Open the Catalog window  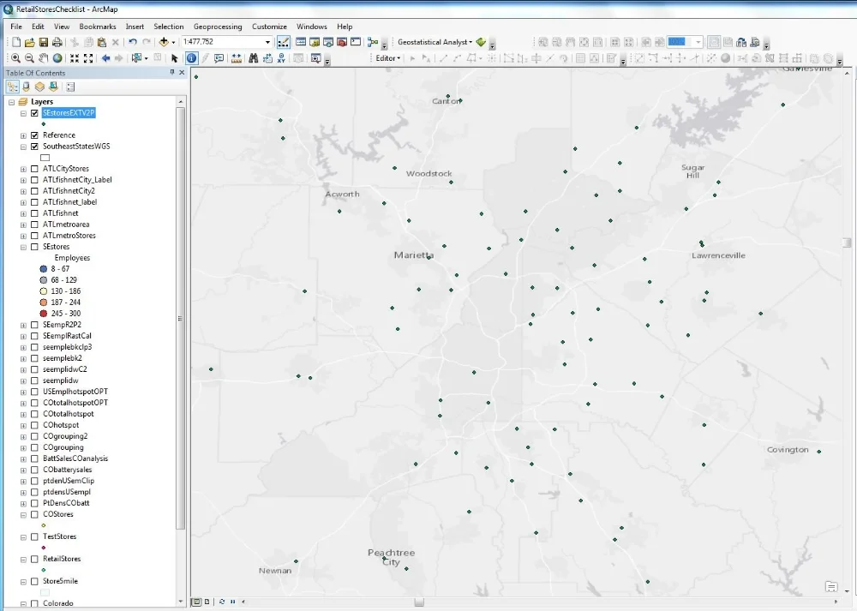315,42
